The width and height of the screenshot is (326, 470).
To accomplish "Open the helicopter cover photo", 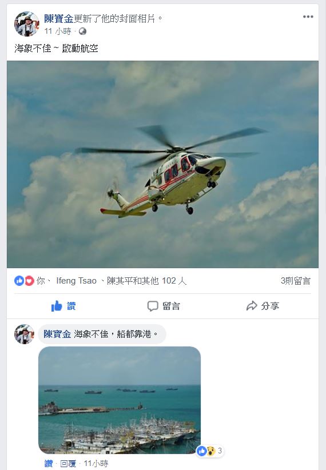I will point(162,164).
